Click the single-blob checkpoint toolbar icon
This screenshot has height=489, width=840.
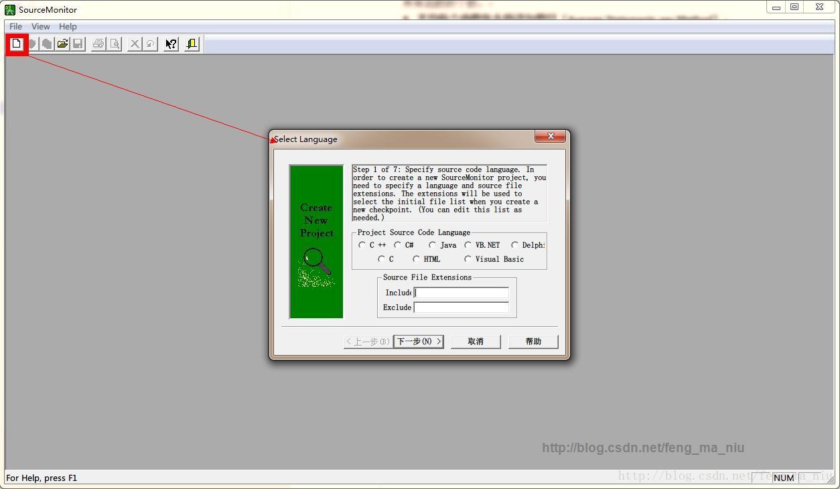[31, 44]
